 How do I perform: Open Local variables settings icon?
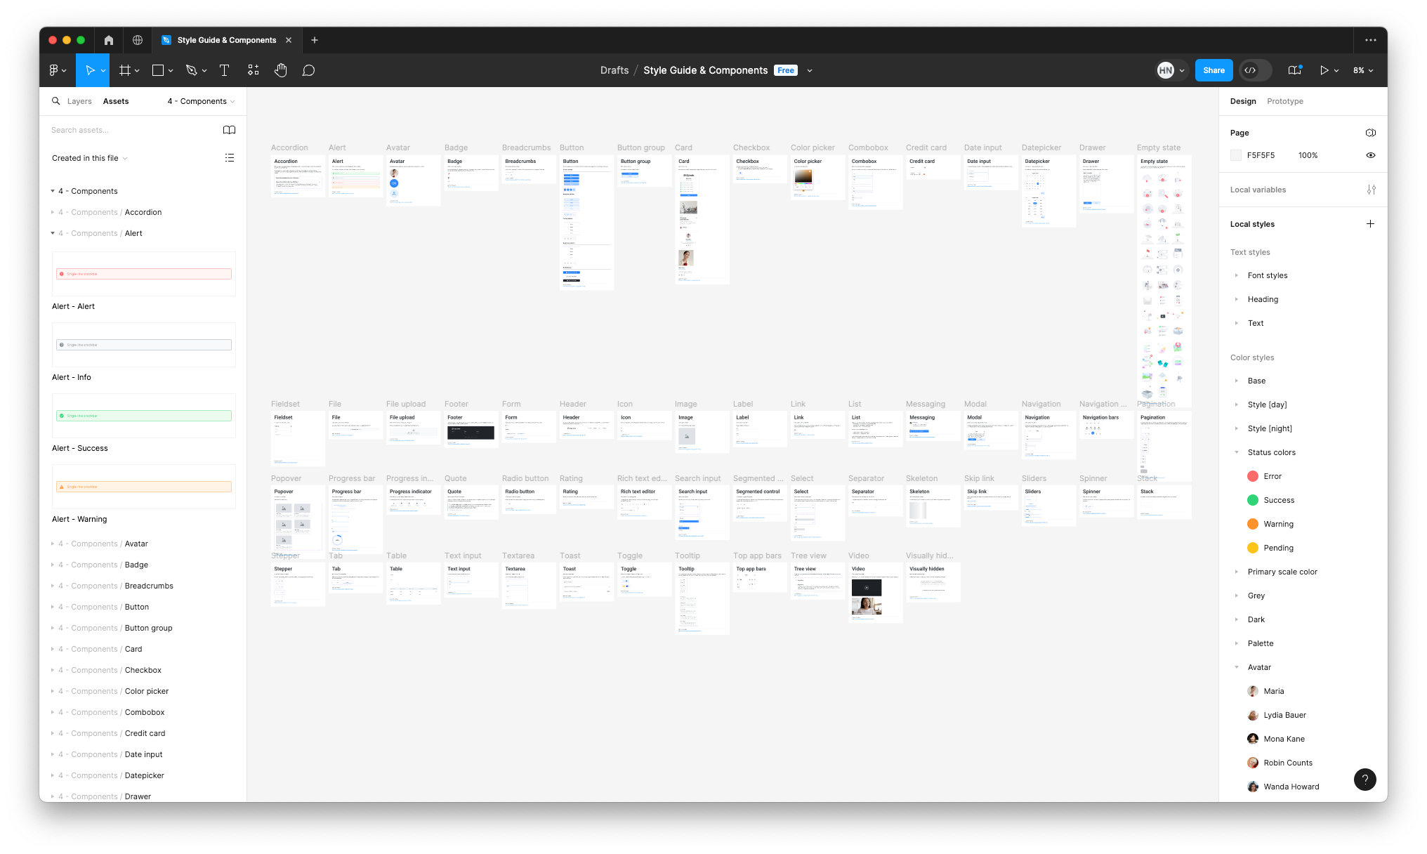click(x=1371, y=190)
